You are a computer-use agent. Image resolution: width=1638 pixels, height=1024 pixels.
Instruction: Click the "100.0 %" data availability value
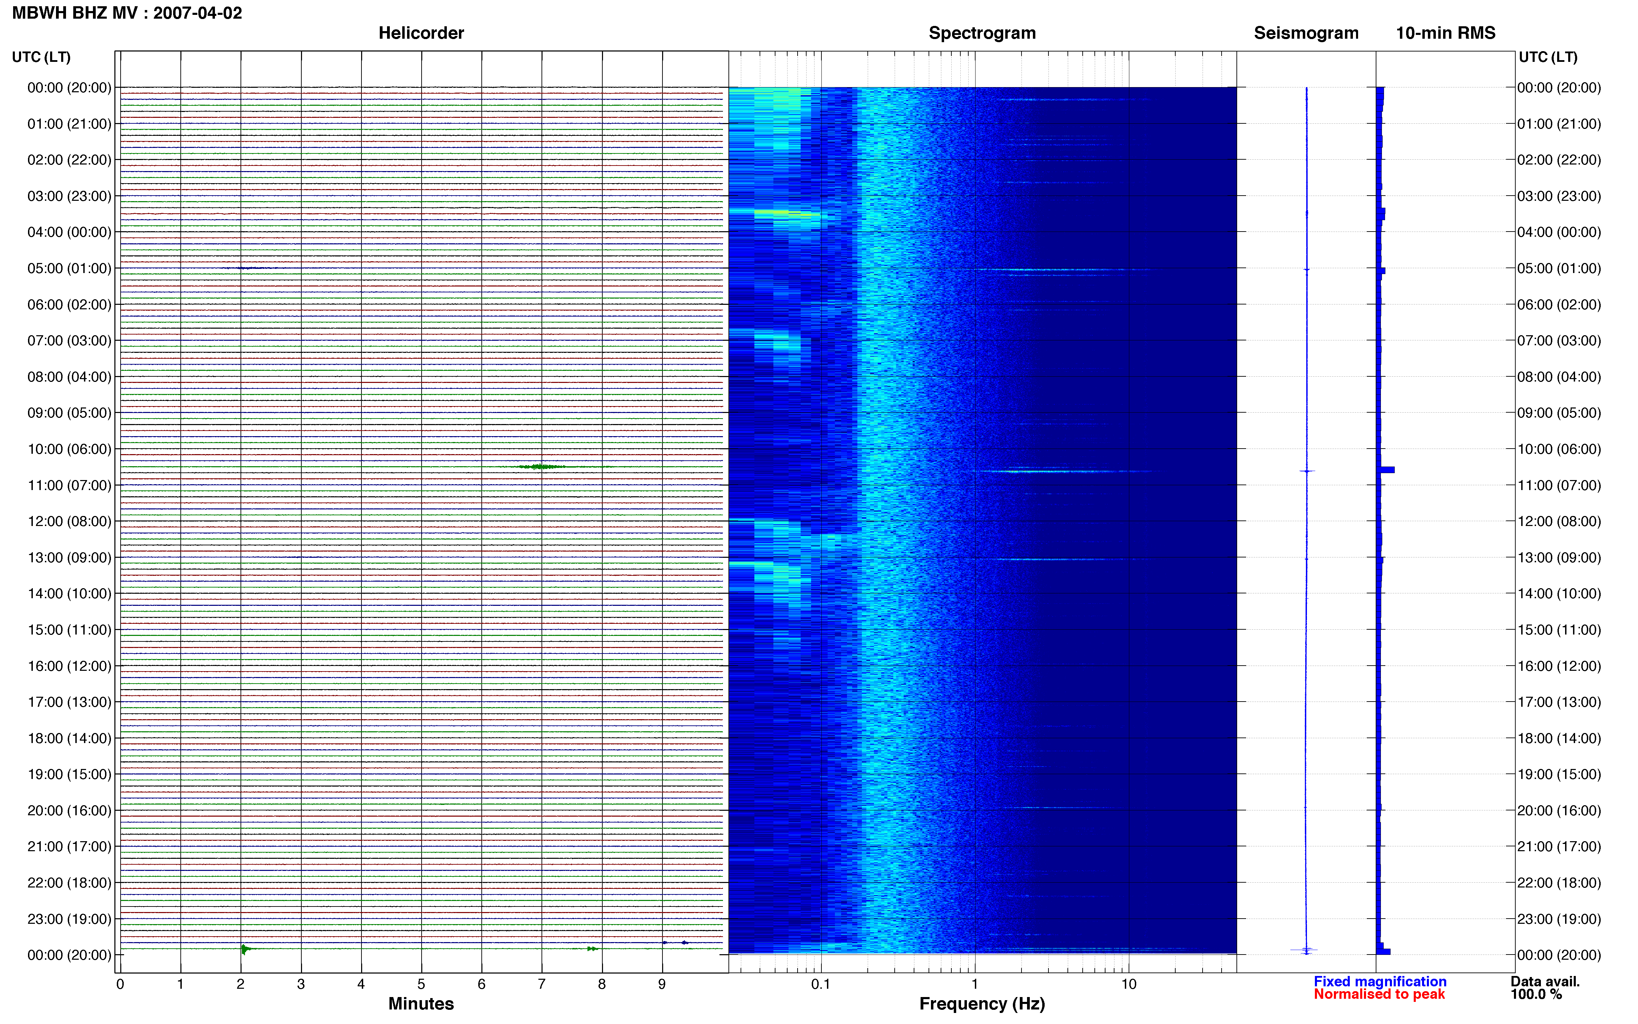tap(1536, 994)
